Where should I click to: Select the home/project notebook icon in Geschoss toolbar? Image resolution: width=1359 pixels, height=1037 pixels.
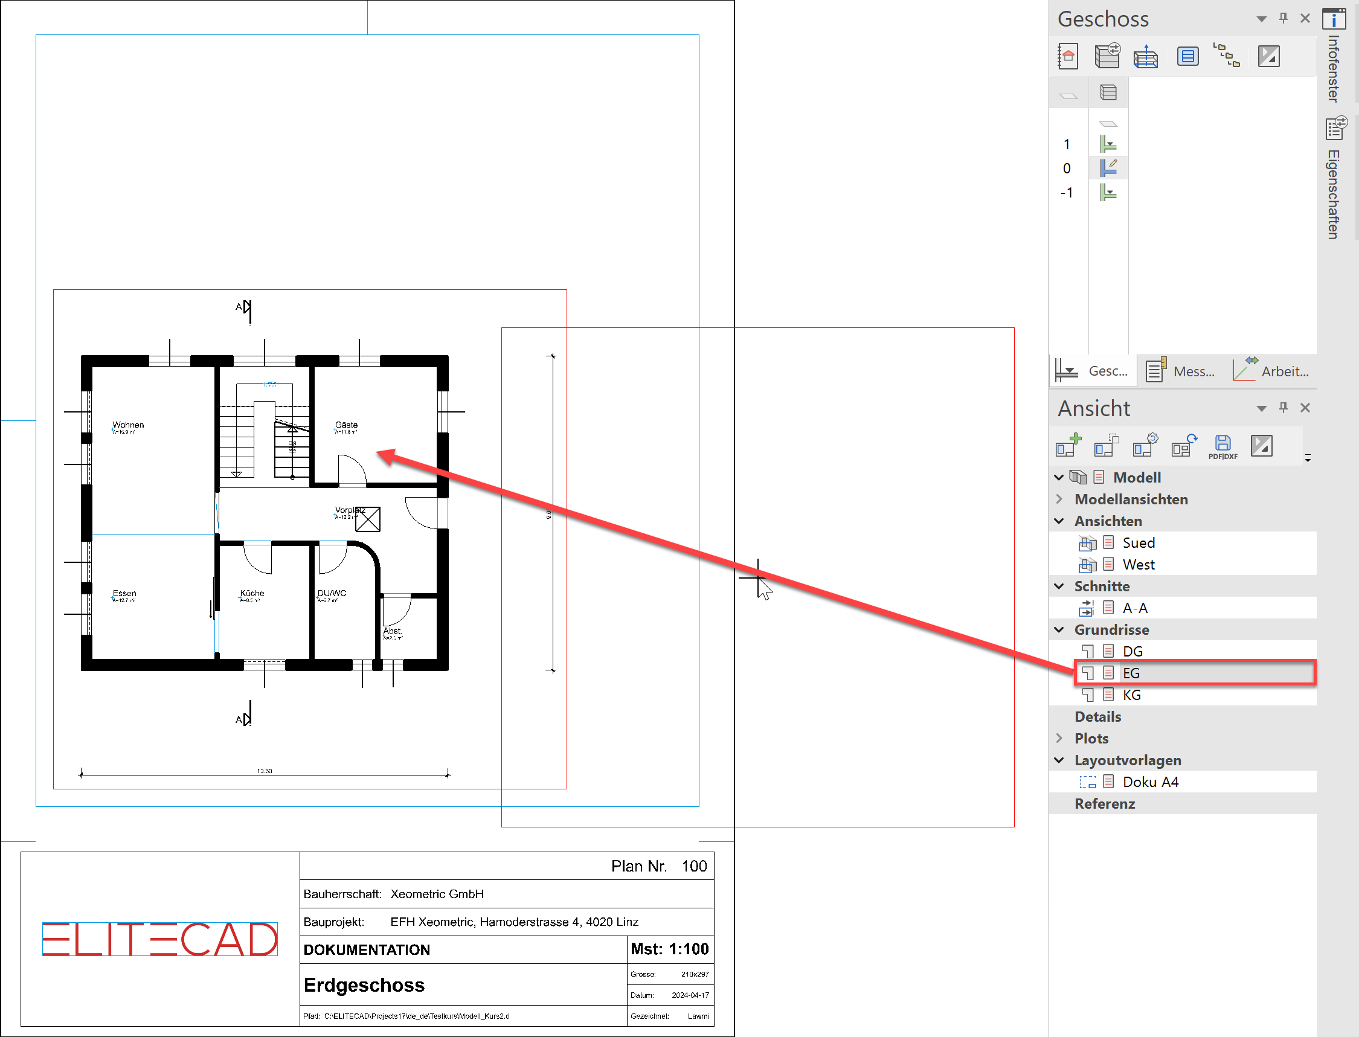[1068, 56]
